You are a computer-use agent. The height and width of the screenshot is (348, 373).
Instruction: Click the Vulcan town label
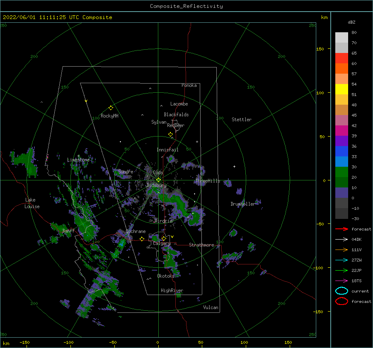211,307
